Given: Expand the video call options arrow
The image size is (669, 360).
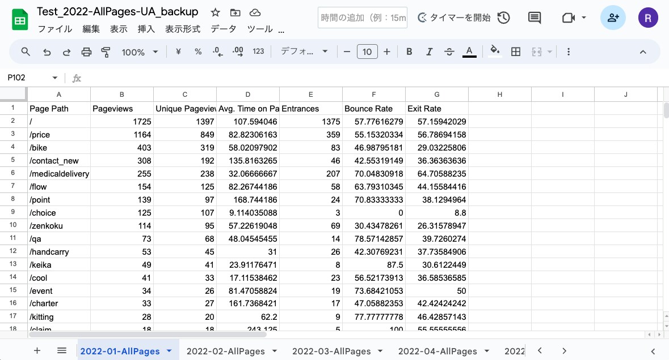Looking at the screenshot, I should click(x=584, y=18).
